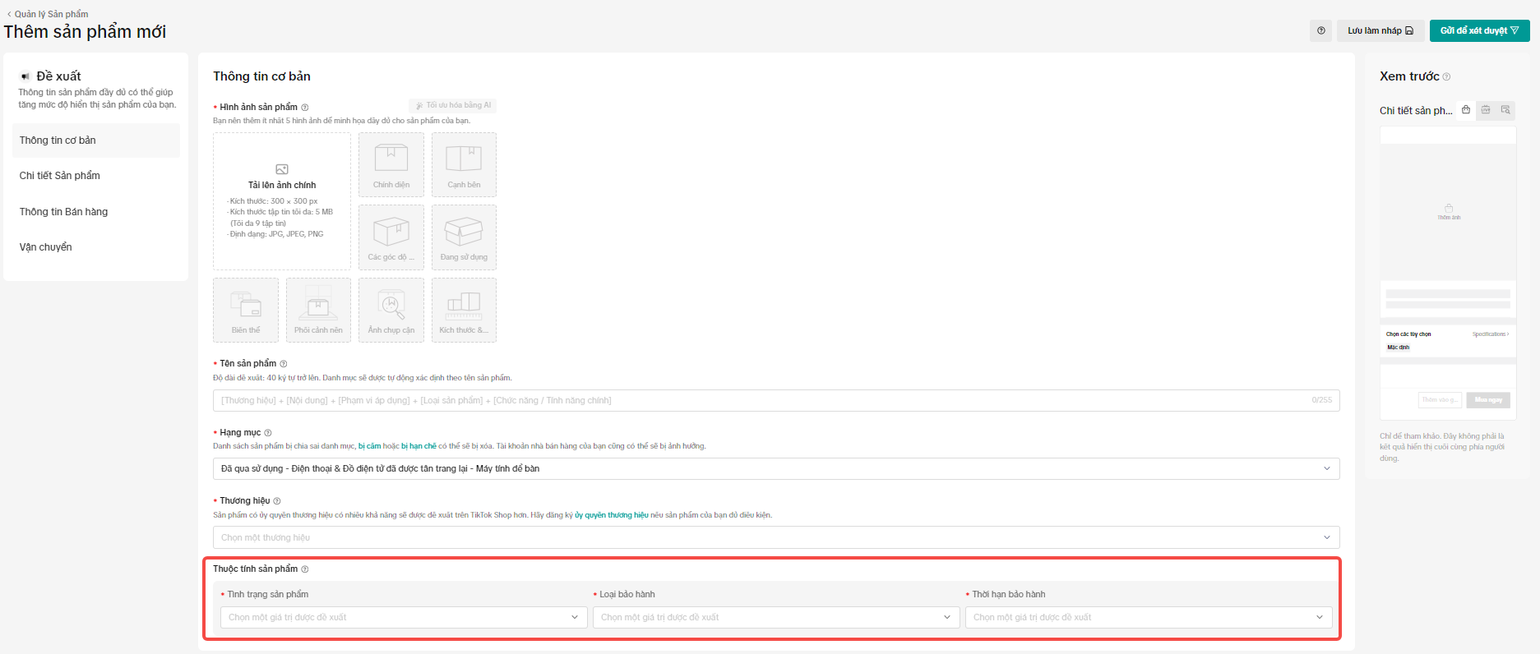Open the Thời hạn bảo hành dropdown
The image size is (1540, 654).
(x=1149, y=617)
